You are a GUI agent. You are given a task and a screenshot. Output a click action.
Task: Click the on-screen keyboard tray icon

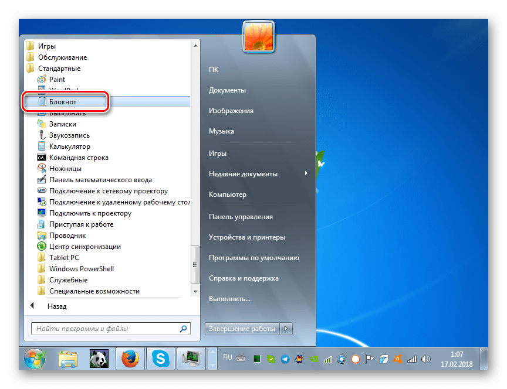point(241,358)
